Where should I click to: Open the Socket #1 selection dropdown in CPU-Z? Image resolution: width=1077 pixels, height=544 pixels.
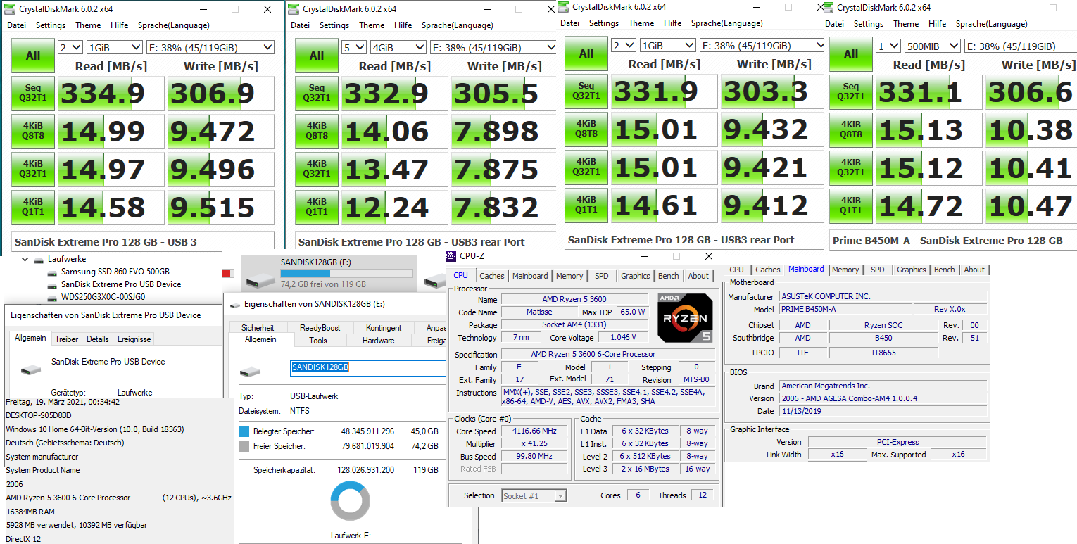click(534, 496)
